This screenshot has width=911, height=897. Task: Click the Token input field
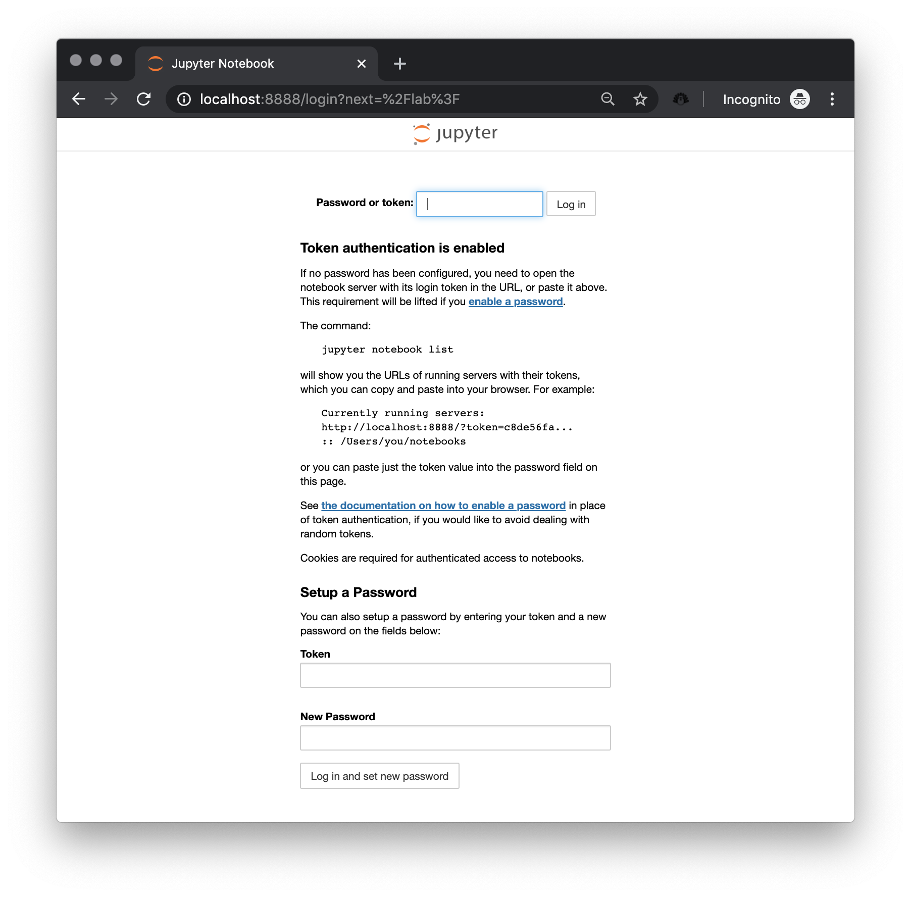tap(455, 675)
